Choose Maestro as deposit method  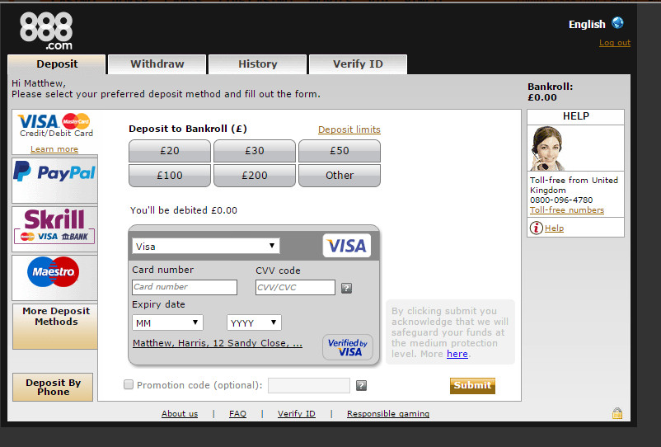pos(54,277)
